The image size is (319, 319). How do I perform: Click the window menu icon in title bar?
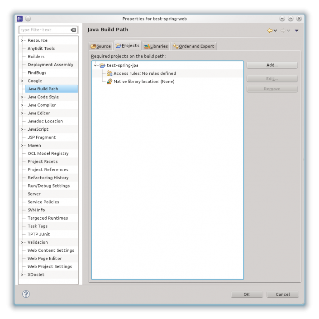click(20, 19)
